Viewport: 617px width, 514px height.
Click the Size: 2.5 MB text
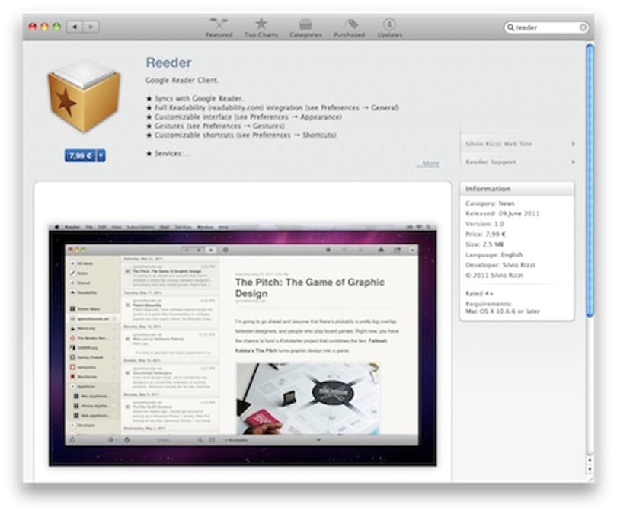(484, 244)
